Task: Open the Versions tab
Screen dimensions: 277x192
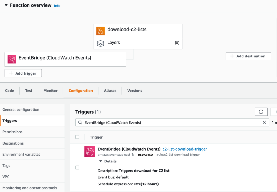Action: [x=135, y=91]
